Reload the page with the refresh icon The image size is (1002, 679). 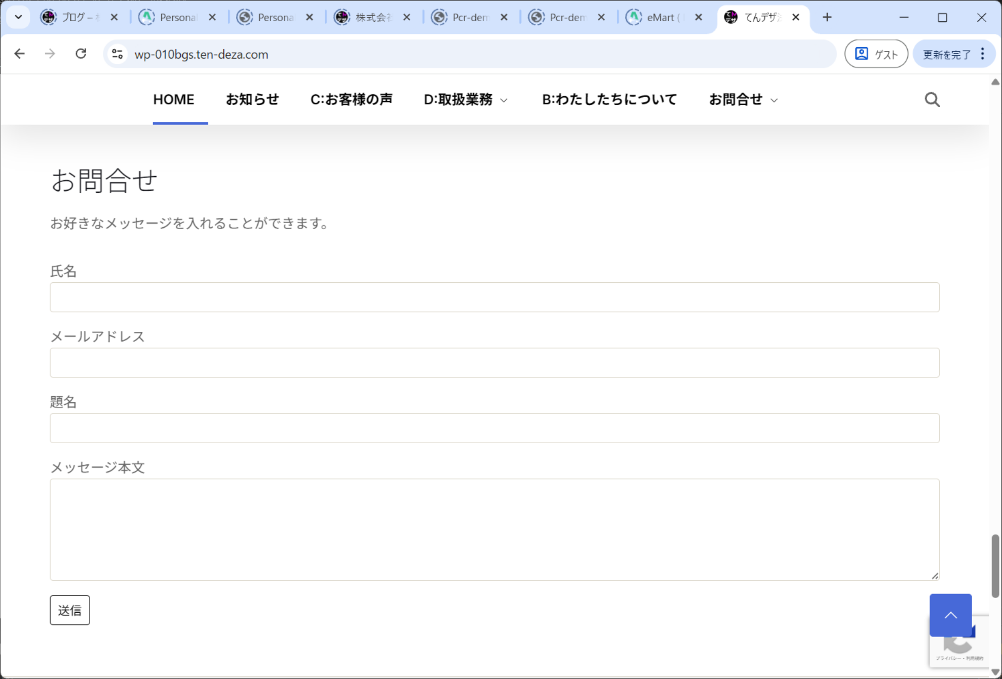coord(81,54)
